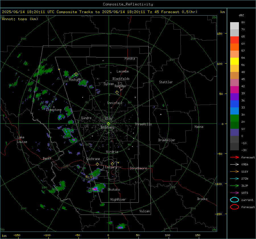Screen dimensions: 256x239
Task: Click the Strathmore label
Action: [138, 168]
